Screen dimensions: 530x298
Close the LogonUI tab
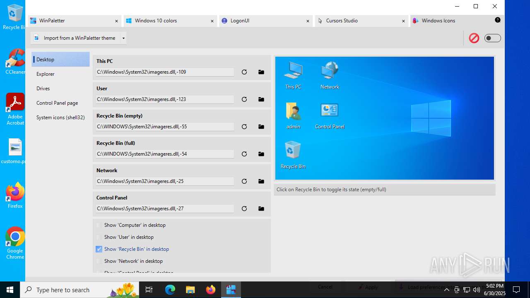(308, 21)
